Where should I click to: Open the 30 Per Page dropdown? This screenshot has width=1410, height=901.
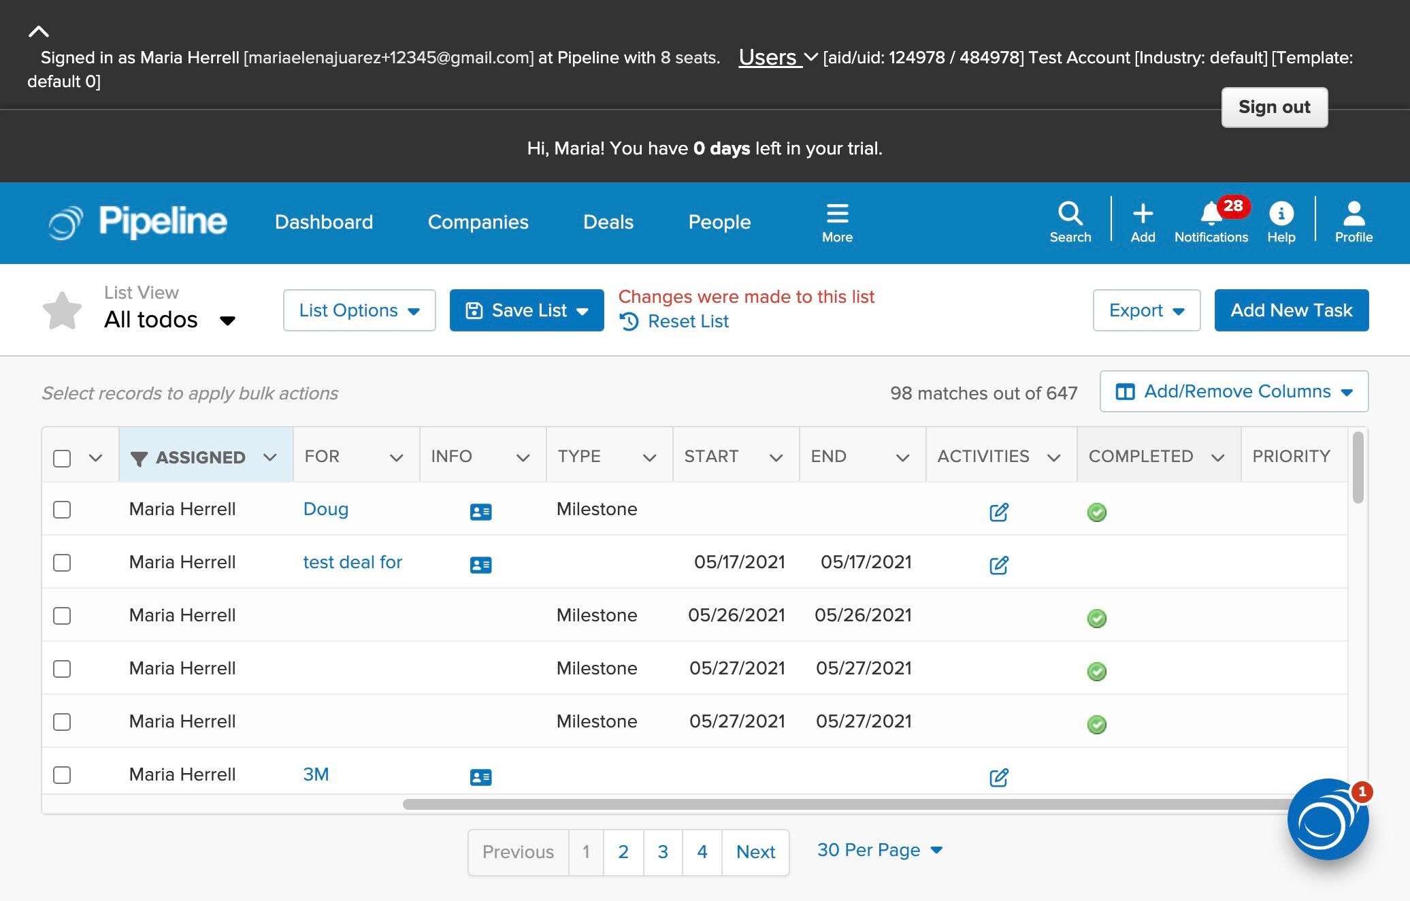(x=879, y=850)
